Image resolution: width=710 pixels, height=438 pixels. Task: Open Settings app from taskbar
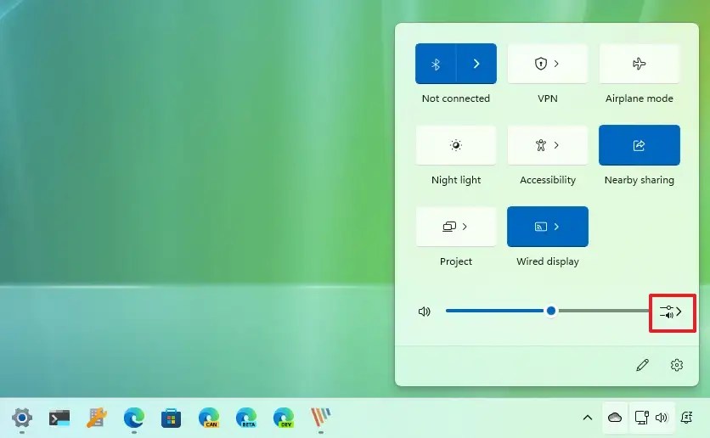pyautogui.click(x=22, y=417)
